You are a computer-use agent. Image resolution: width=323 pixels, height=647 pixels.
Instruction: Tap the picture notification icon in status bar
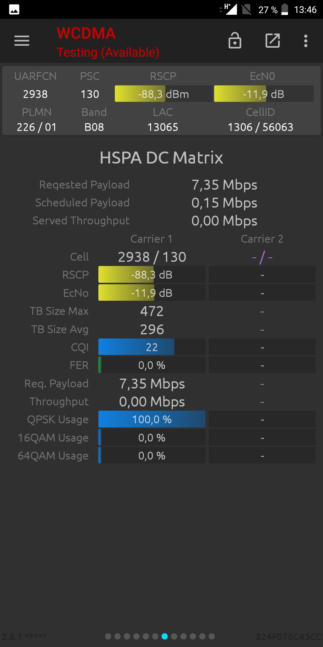(x=14, y=10)
